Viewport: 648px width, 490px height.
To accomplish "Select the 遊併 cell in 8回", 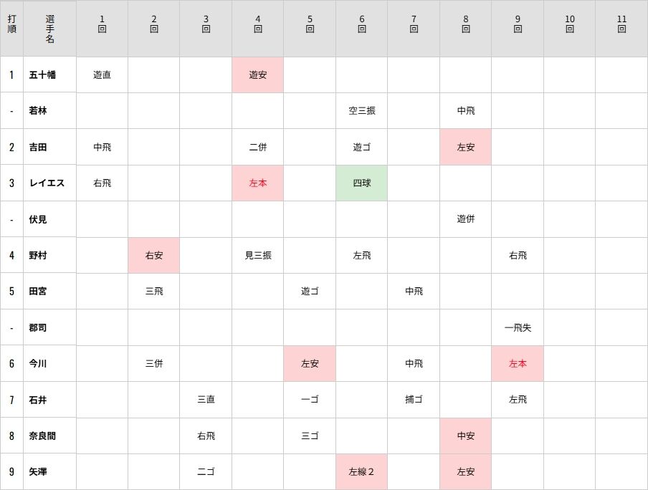I will click(x=465, y=219).
